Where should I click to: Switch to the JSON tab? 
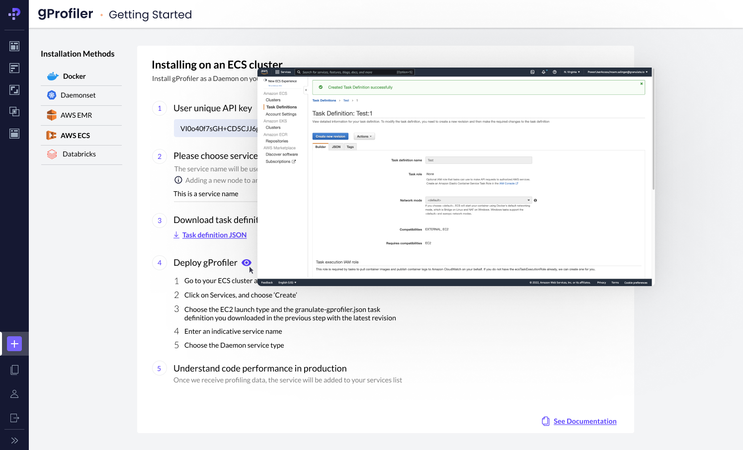click(x=336, y=147)
